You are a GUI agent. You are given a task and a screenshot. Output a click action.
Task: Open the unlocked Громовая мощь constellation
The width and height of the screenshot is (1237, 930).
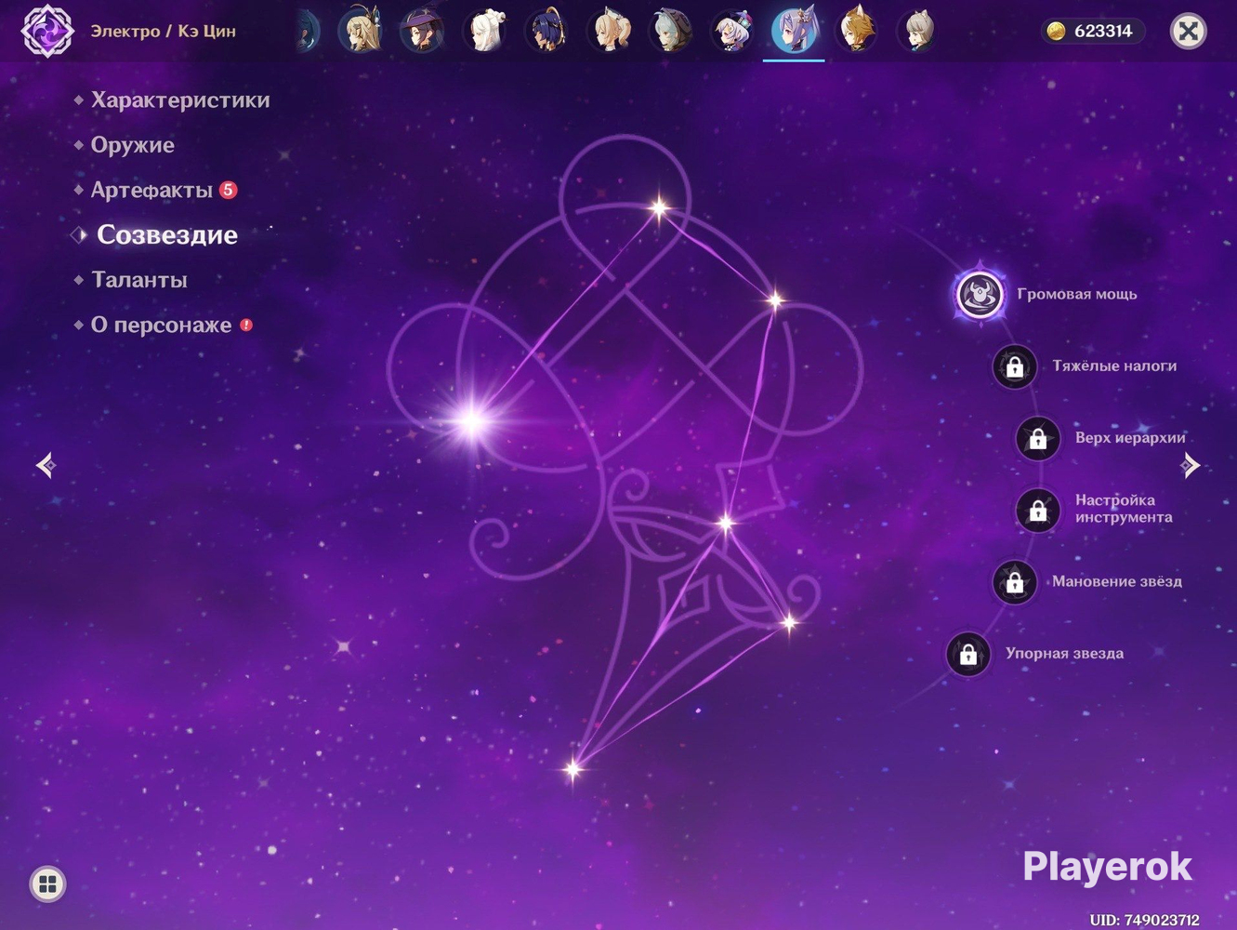(980, 295)
